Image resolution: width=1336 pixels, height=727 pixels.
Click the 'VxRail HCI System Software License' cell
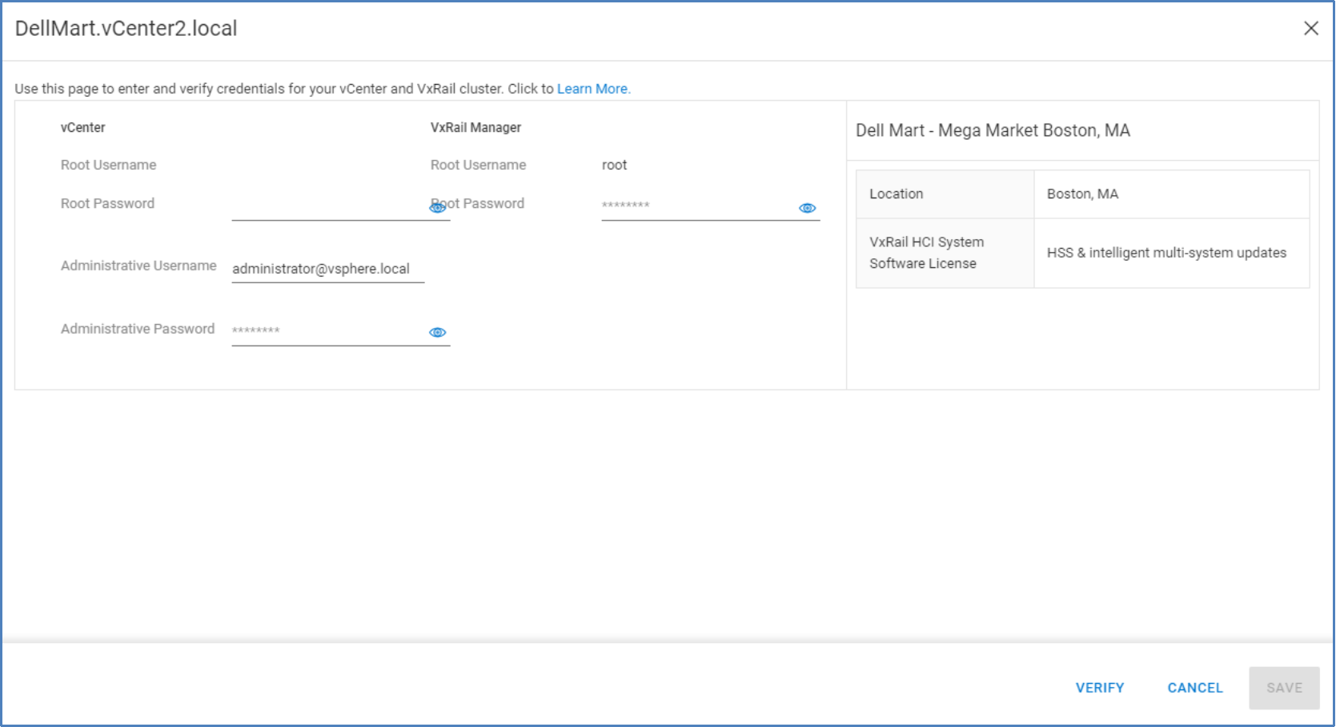coord(945,253)
